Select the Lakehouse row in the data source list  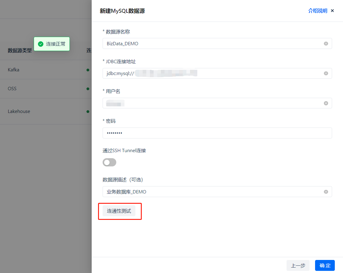click(x=19, y=111)
